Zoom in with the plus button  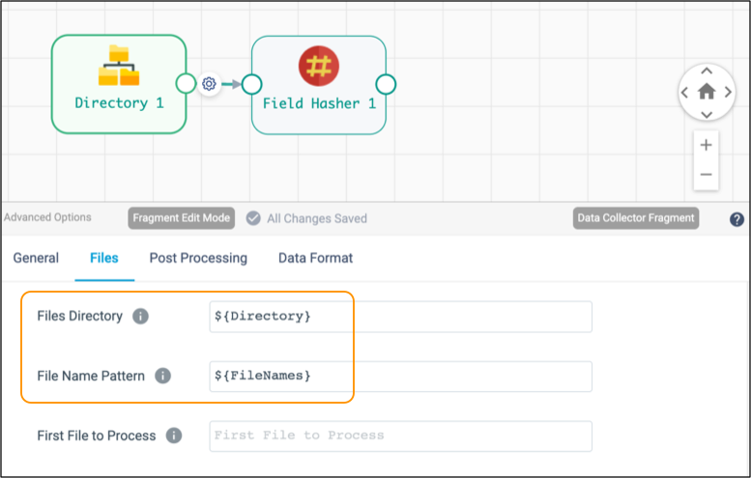tap(706, 145)
